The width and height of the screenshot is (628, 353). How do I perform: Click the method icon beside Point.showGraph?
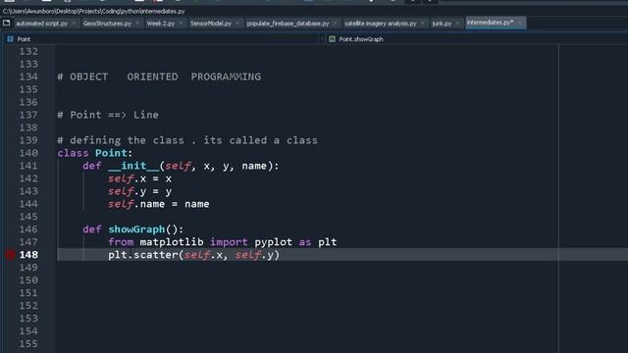pos(332,39)
